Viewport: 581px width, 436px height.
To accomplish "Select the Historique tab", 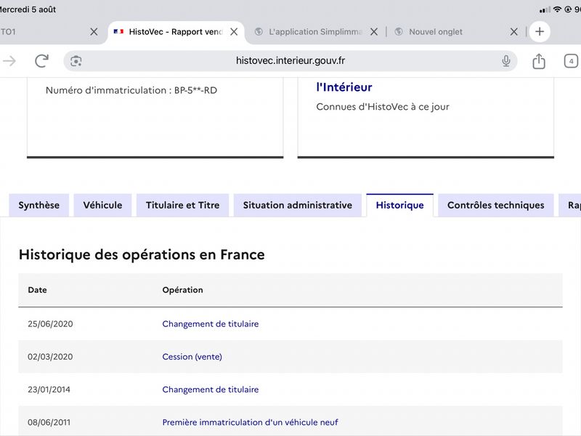I will point(400,205).
